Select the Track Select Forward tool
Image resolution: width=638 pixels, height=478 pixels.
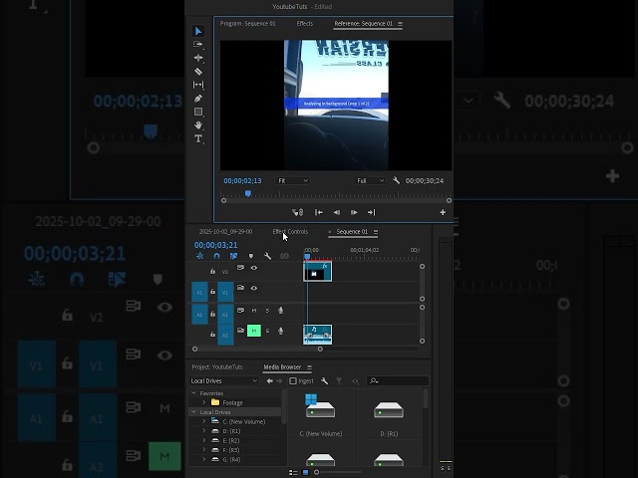pos(198,44)
